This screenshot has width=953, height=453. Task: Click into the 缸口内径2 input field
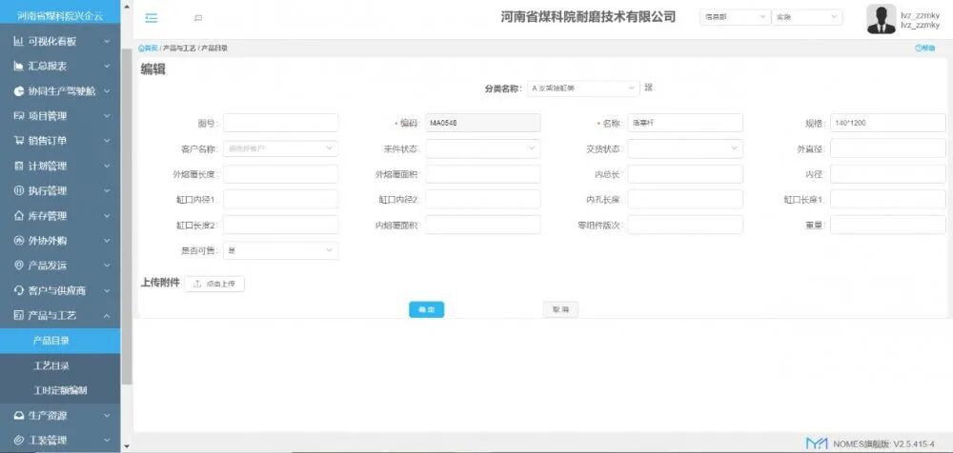click(x=482, y=199)
